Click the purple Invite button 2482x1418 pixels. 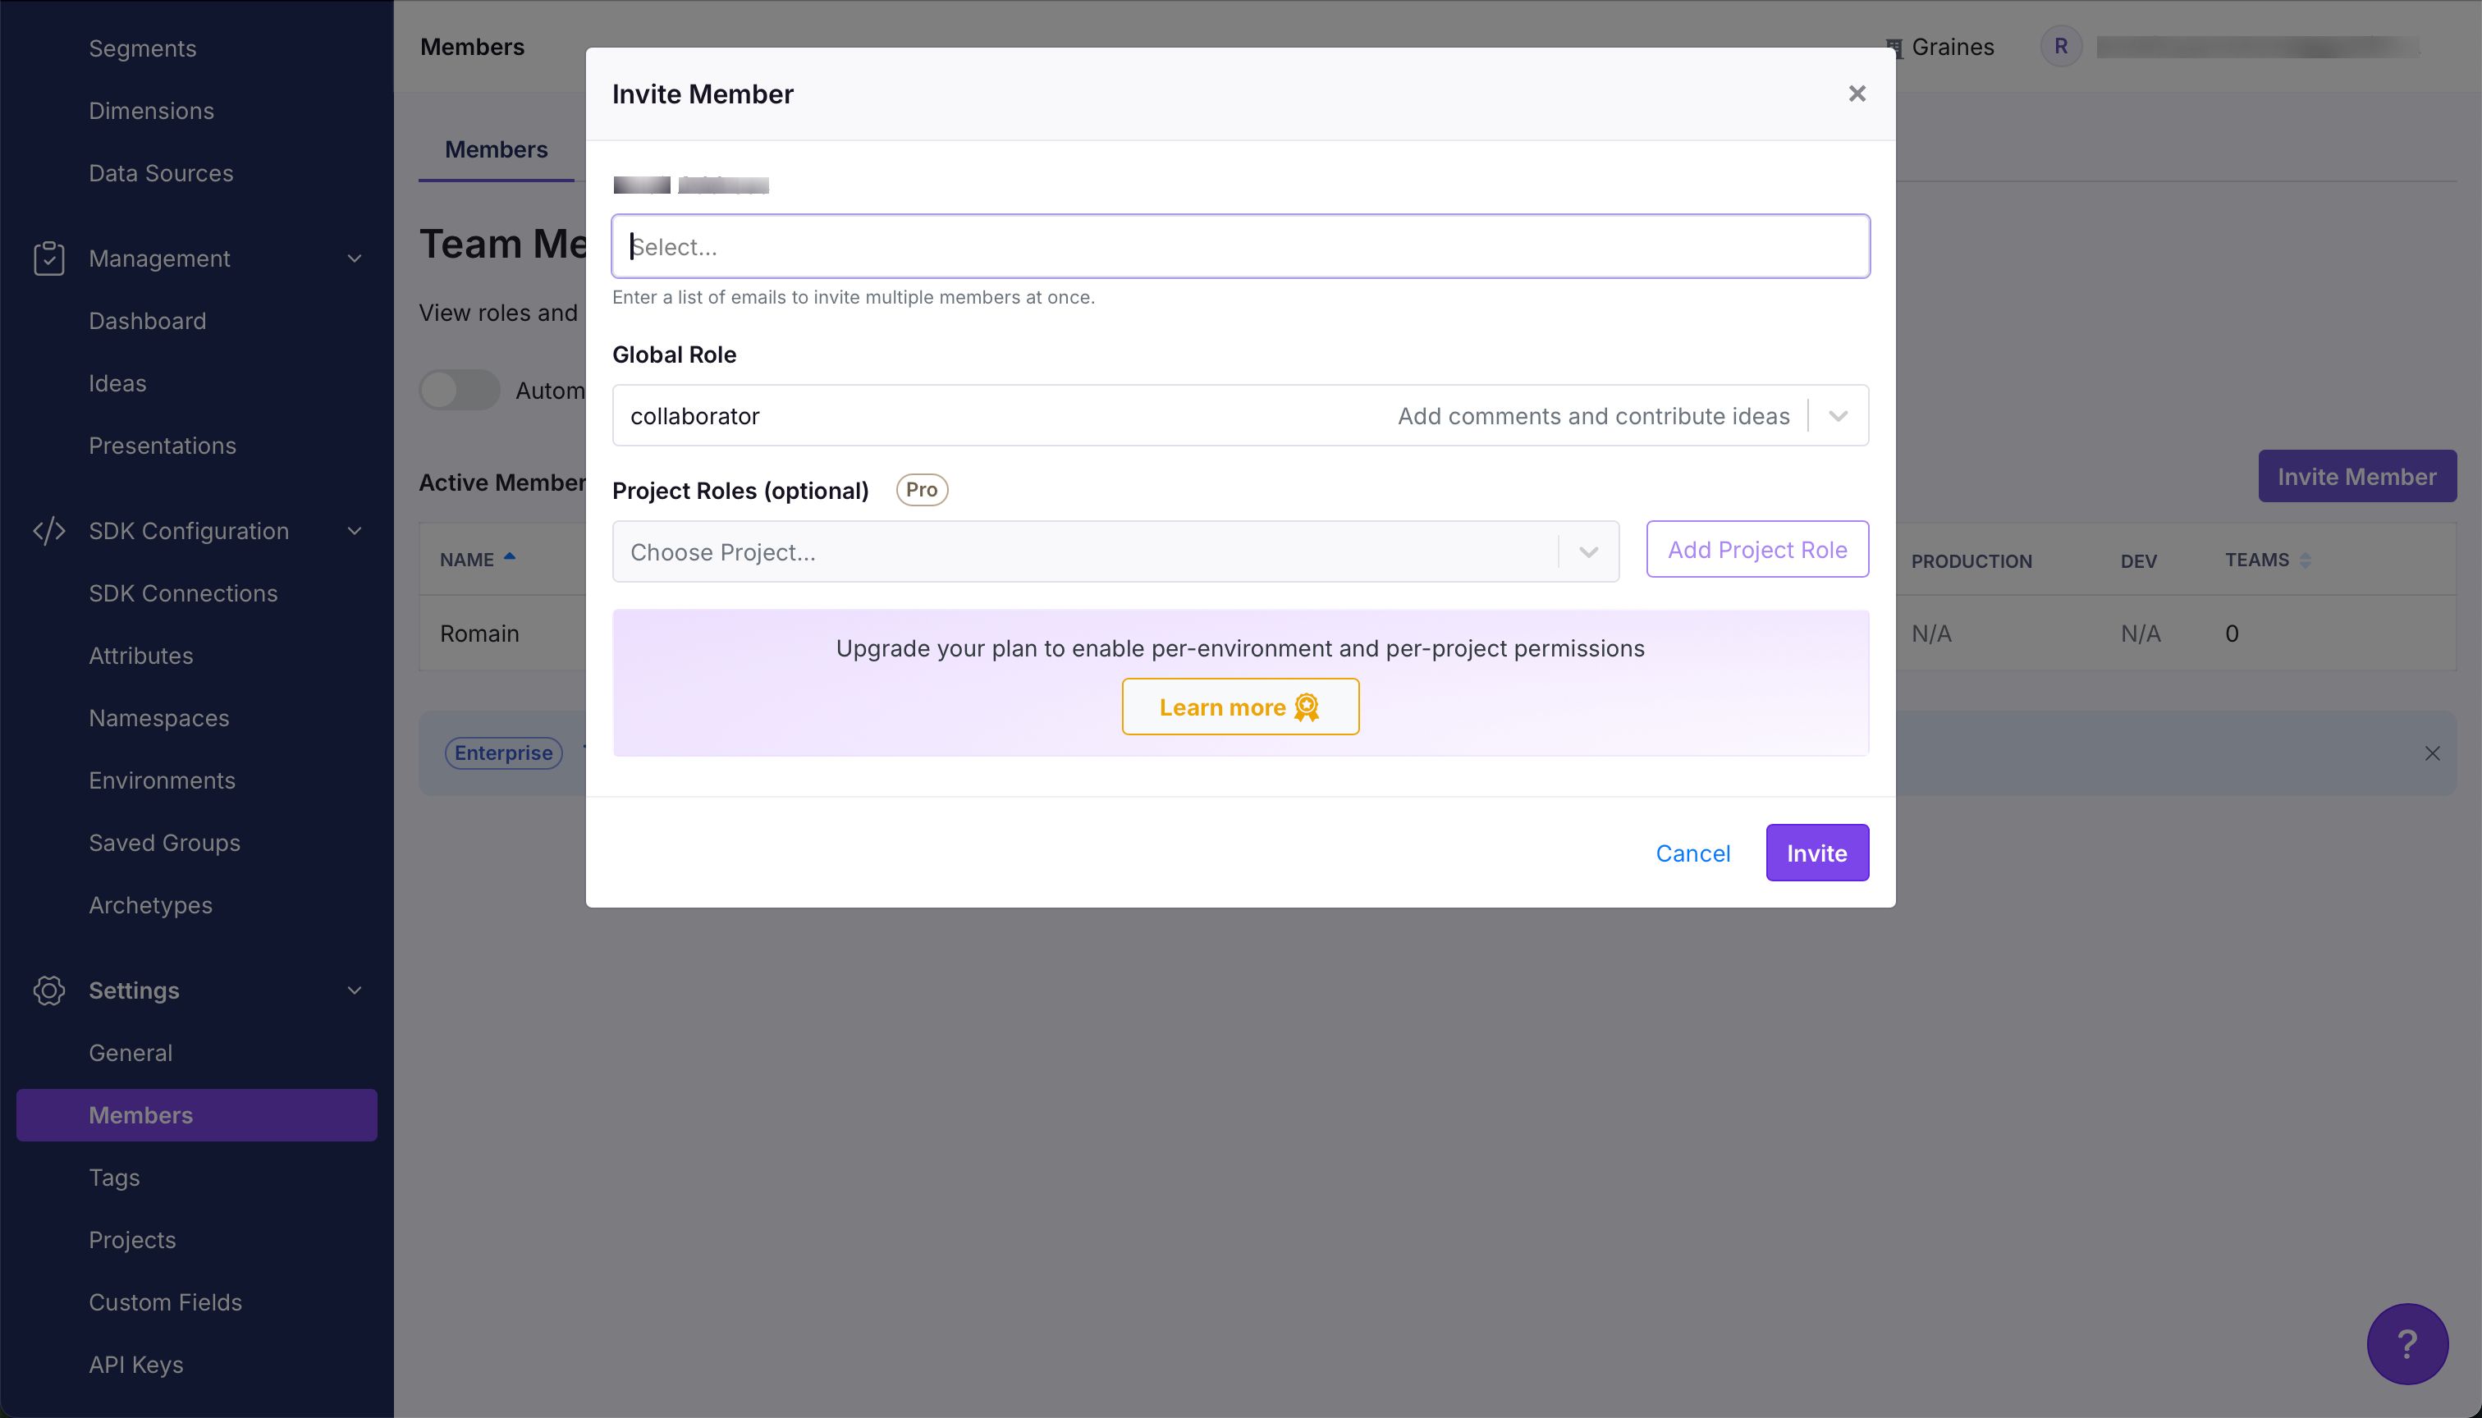[x=1816, y=853]
